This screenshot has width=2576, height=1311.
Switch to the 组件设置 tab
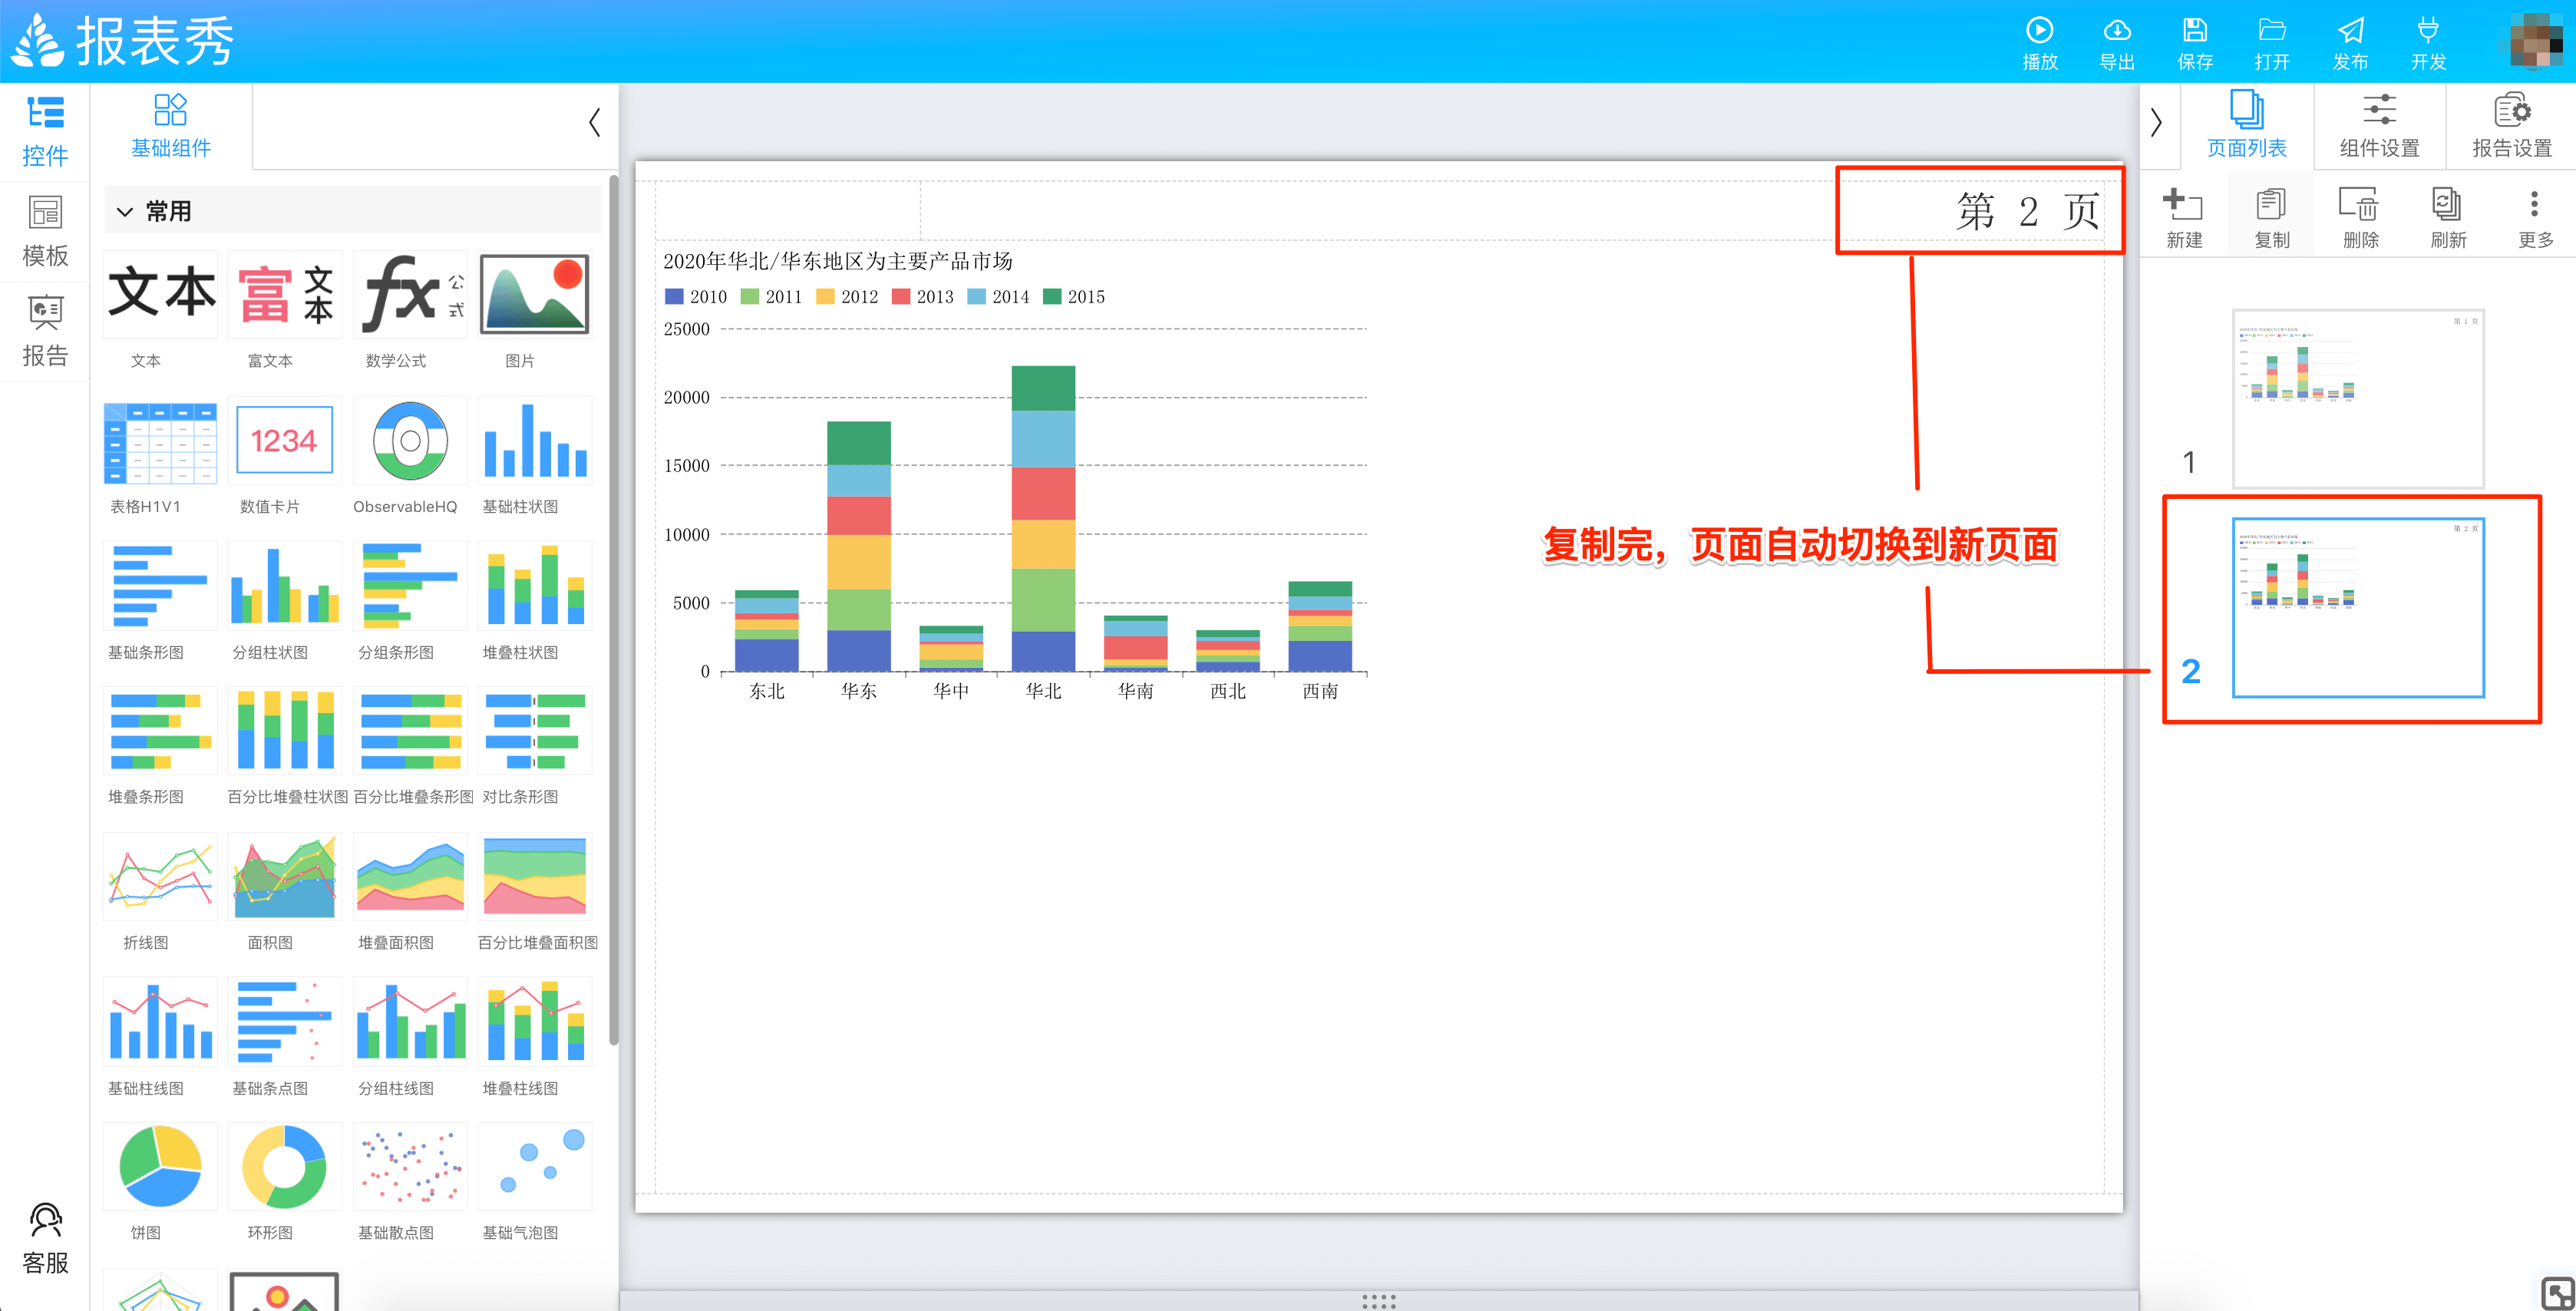pos(2379,126)
